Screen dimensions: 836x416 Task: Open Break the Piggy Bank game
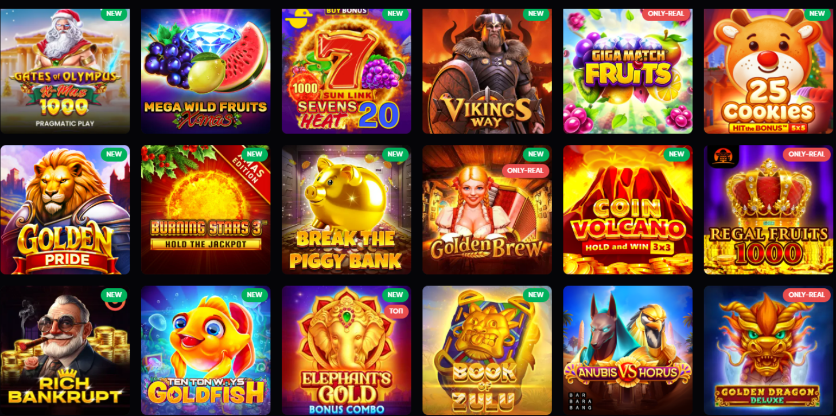(346, 210)
